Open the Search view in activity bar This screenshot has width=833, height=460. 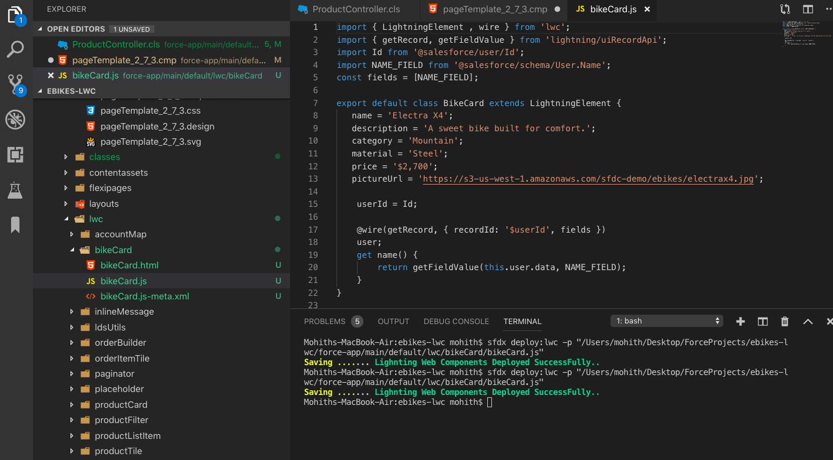pos(15,49)
